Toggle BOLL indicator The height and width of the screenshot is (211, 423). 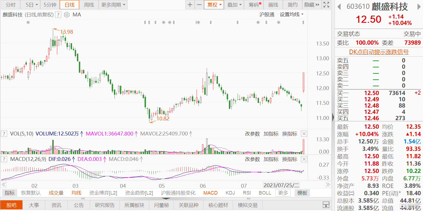point(265,193)
